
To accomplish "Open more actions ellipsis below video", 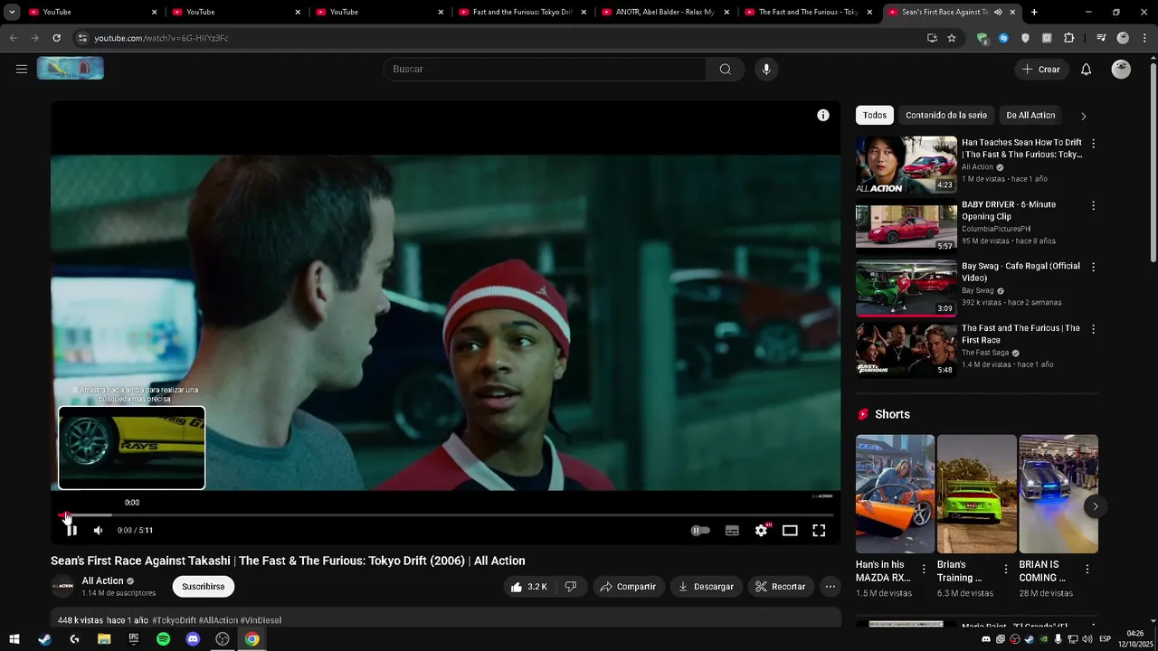I will pos(830,587).
